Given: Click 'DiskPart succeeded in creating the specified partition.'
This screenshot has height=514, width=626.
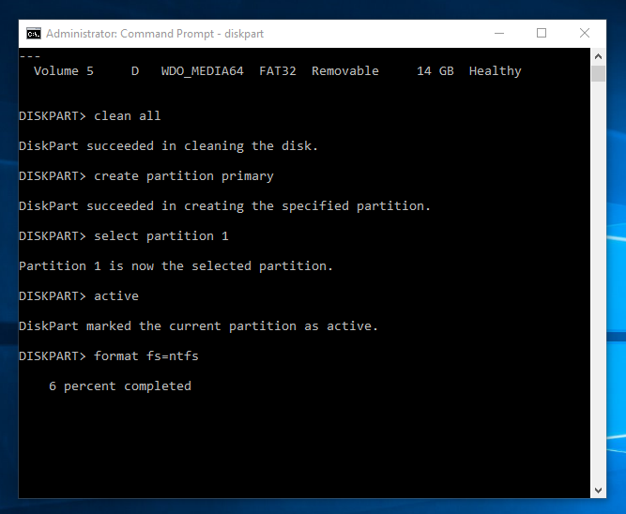Looking at the screenshot, I should [224, 206].
